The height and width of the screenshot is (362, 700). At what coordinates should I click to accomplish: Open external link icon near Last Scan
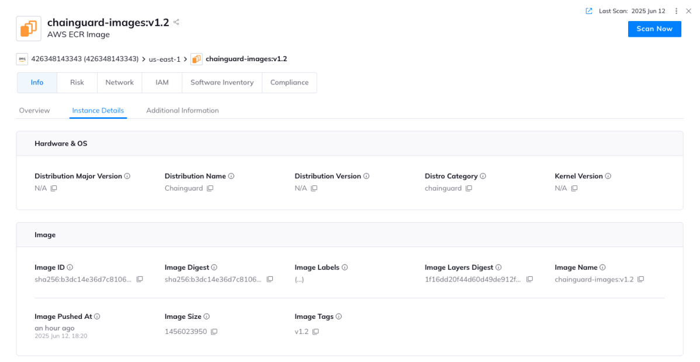coord(589,11)
